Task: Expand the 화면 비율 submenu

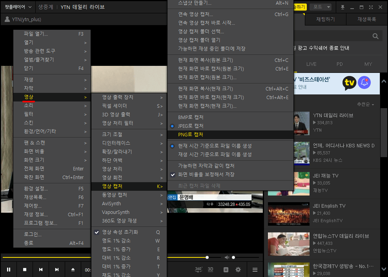Action: pyautogui.click(x=52, y=152)
